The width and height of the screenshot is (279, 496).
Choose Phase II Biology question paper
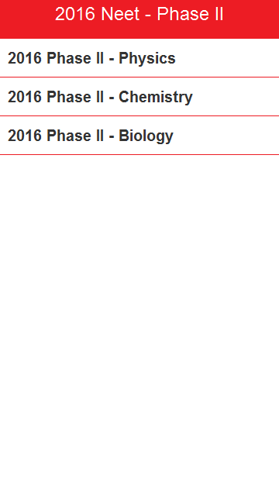139,136
